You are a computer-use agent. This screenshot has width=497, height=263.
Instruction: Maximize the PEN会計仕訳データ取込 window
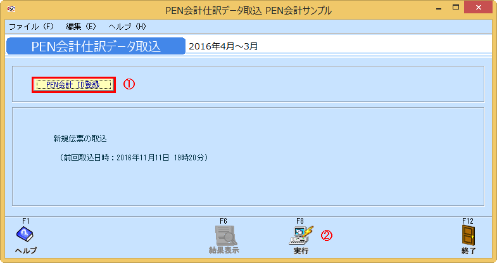(x=456, y=8)
